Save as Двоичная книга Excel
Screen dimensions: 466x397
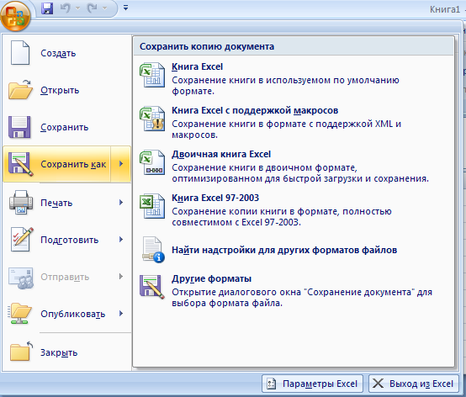(294, 166)
